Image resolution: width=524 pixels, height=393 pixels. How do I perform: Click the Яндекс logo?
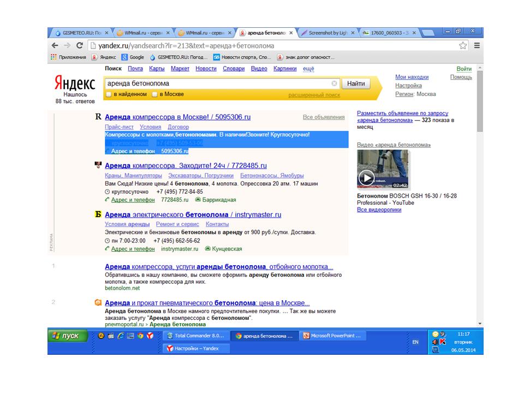[x=75, y=83]
